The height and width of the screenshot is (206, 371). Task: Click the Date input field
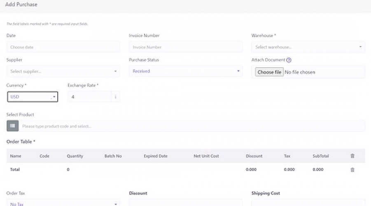click(x=63, y=47)
